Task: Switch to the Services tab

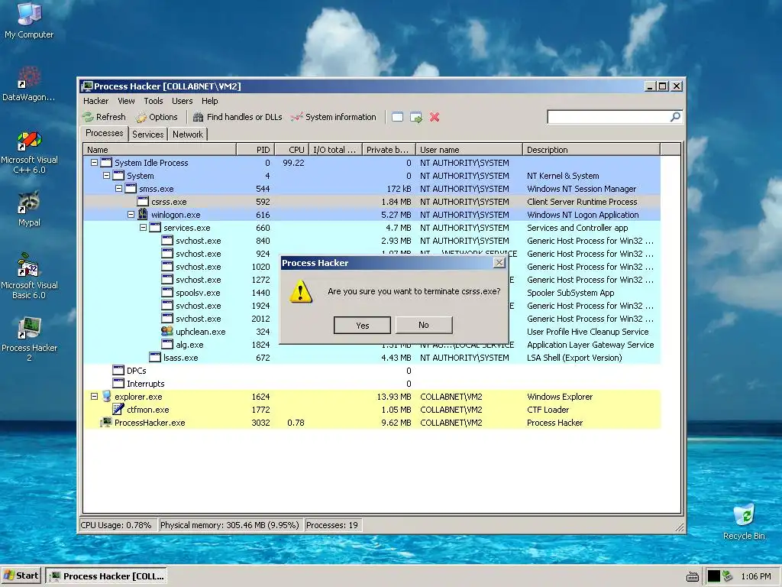Action: point(147,135)
